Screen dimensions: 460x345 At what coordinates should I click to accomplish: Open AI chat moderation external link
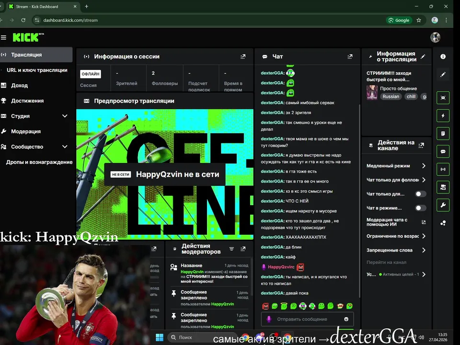click(x=424, y=222)
